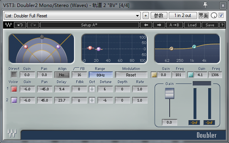
Task: Select the yellow low shelf EQ node
Action: tap(172, 48)
